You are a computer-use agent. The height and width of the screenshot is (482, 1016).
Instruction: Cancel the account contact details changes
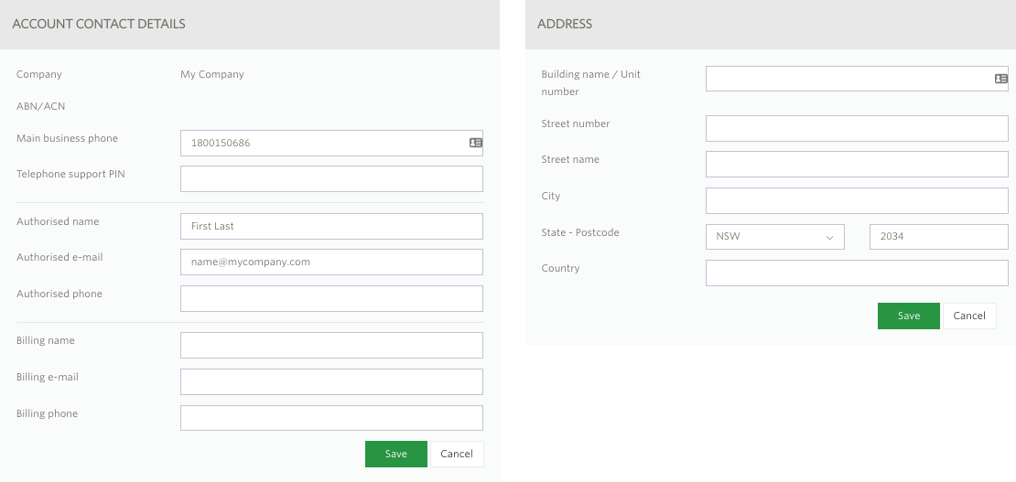point(457,454)
